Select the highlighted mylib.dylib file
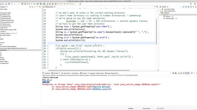Image resolution: width=197 pixels, height=110 pixels. coord(3,50)
